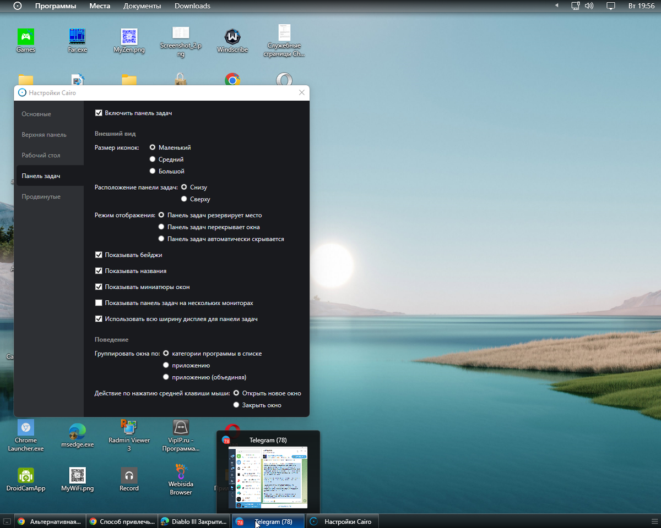Screen dimensions: 661x528
Task: Click Telegram (78) taskbar button
Action: pos(268,521)
